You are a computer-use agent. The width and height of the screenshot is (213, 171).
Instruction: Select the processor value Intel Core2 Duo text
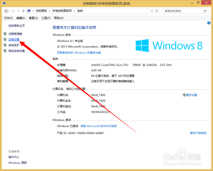[x=131, y=65]
